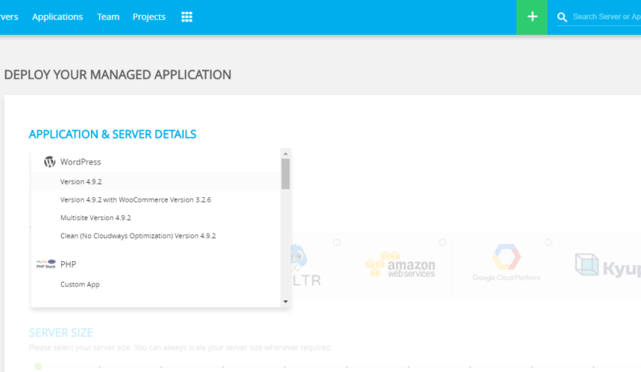
Task: Open the Applications menu
Action: pos(57,17)
